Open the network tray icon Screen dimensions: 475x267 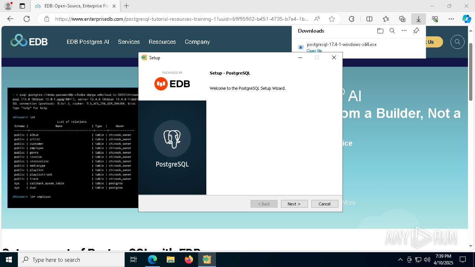point(418,260)
